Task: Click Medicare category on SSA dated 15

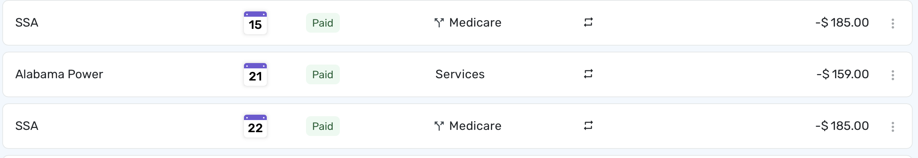Action: tap(475, 23)
